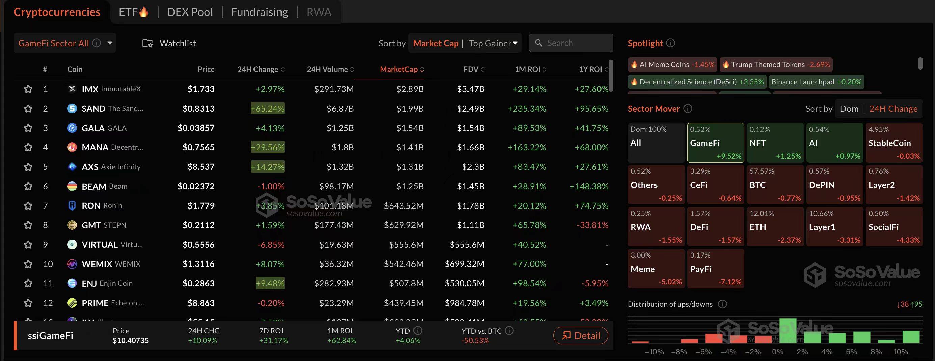Star AXS Axie Infinity row
This screenshot has width=935, height=361.
point(28,167)
